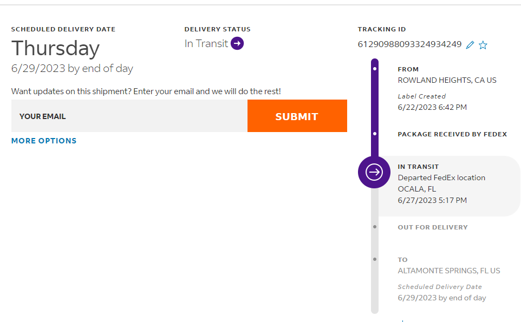Star this shipment as a favorite
This screenshot has height=322, width=521.
pos(483,45)
